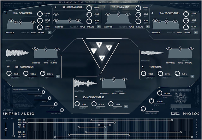This screenshot has width=202, height=140.
Task: Open the 136 - WICKED THR... impulse selector
Action: click(x=169, y=13)
